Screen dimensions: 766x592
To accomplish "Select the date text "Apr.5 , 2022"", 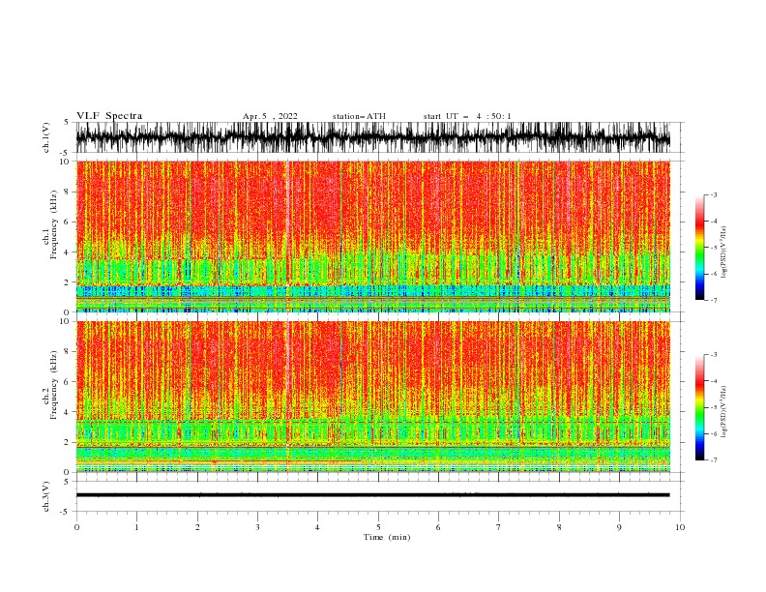I will [x=270, y=116].
